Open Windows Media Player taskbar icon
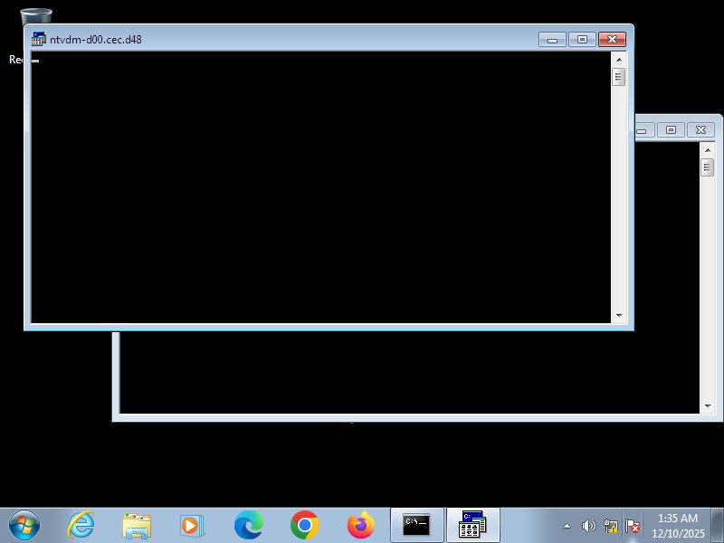Screen dimensions: 724x543 click(x=192, y=525)
